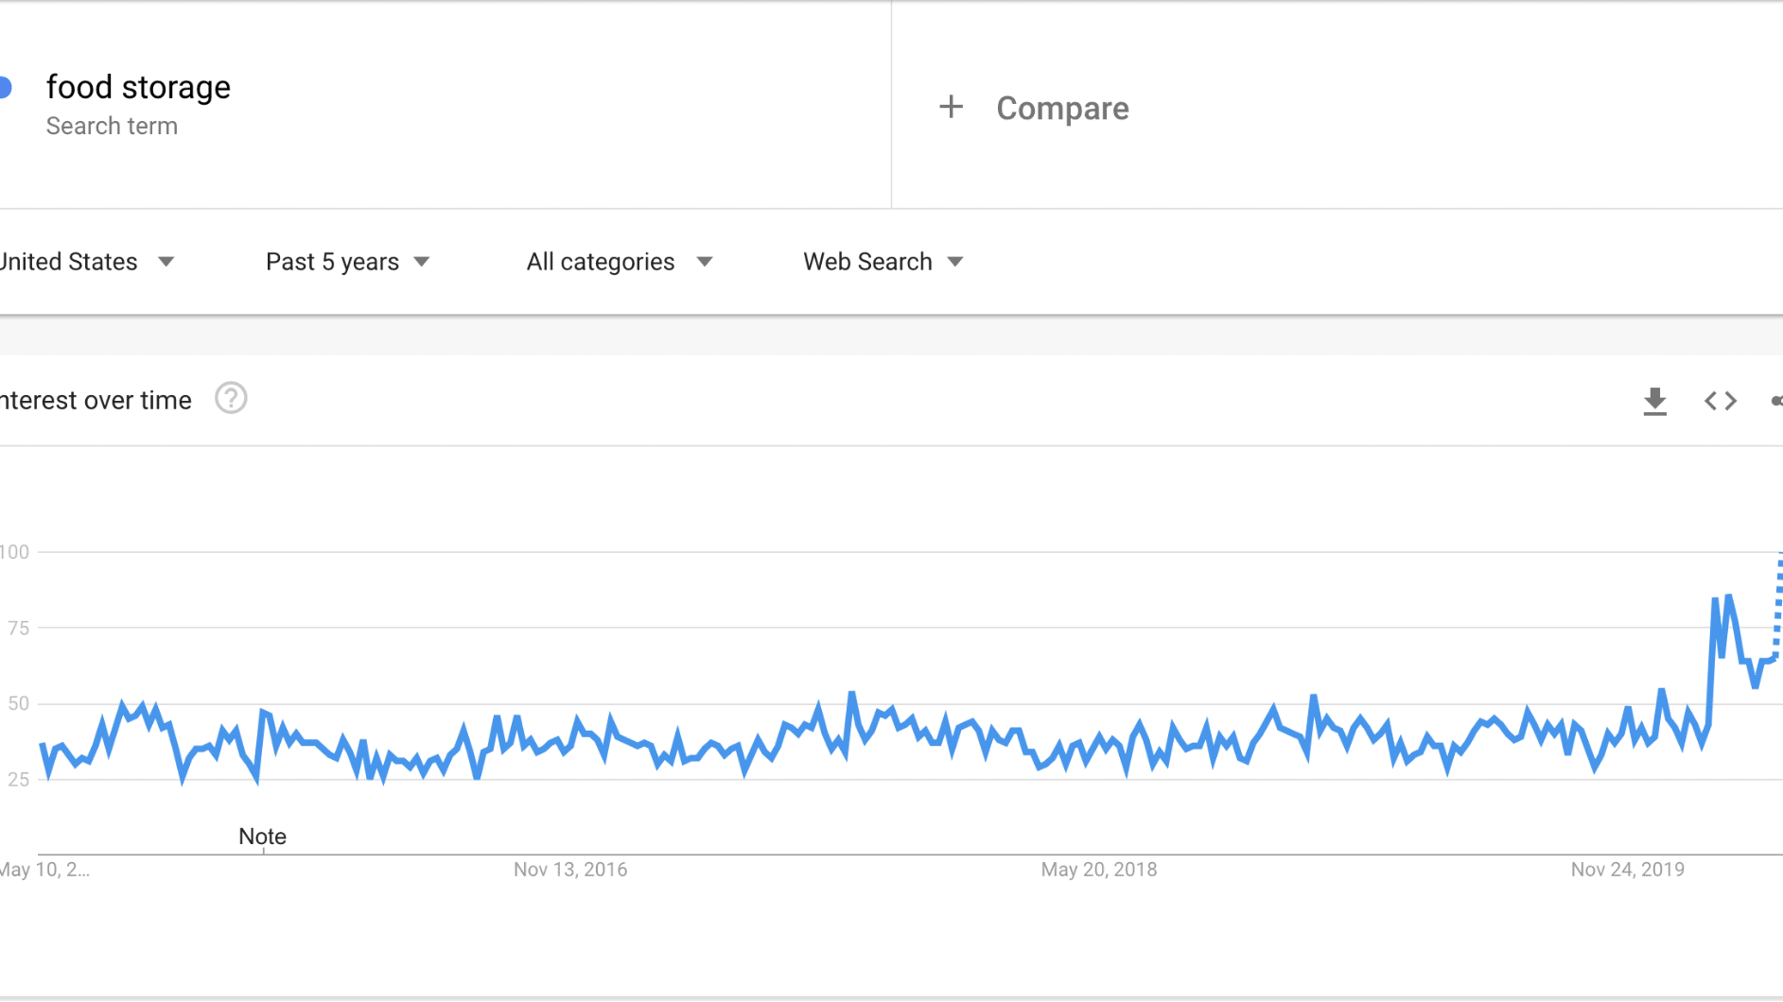Open the embed code icon
Screen dimensions: 1783x1002
[1721, 401]
